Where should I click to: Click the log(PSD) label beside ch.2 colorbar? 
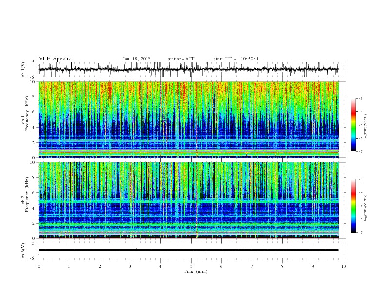click(365, 208)
